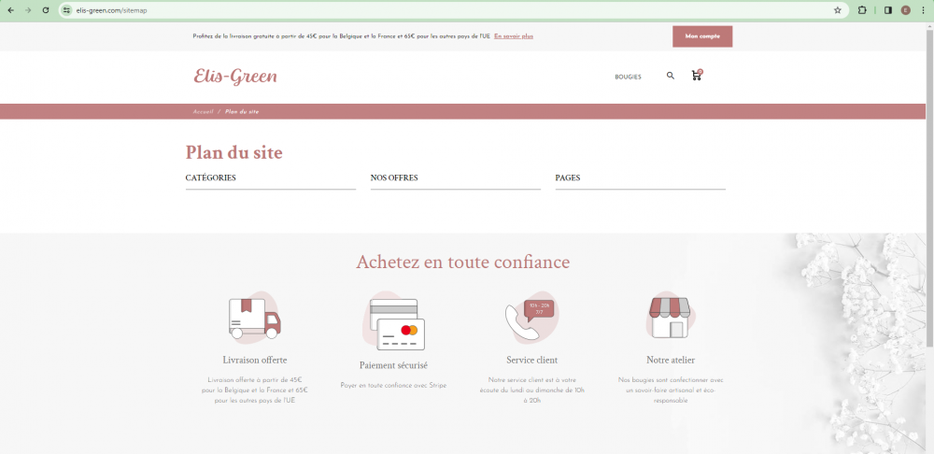934x454 pixels.
Task: Open the Chrome profile avatar
Action: click(905, 10)
